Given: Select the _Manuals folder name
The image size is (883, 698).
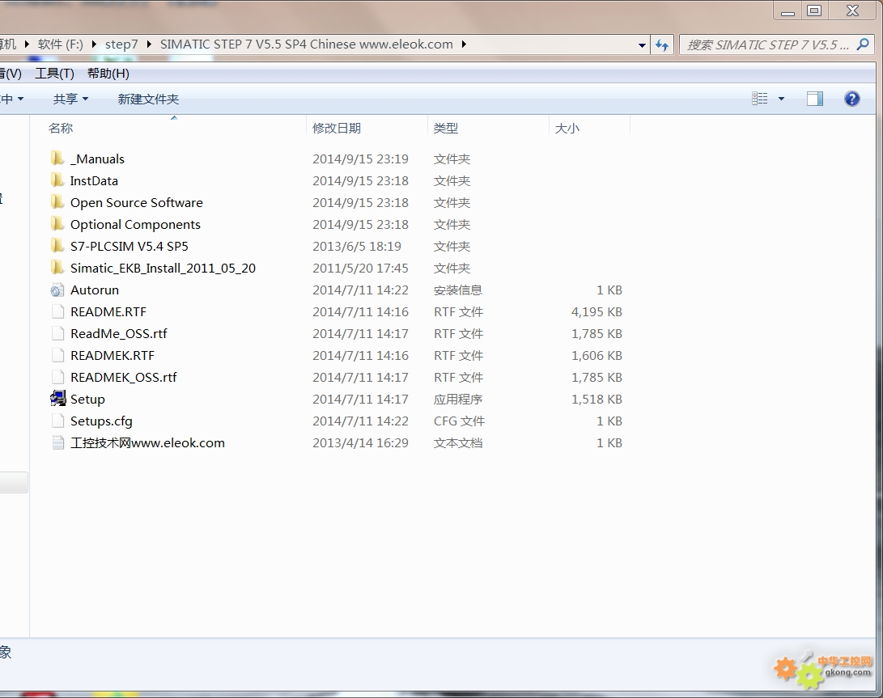Looking at the screenshot, I should pos(97,159).
